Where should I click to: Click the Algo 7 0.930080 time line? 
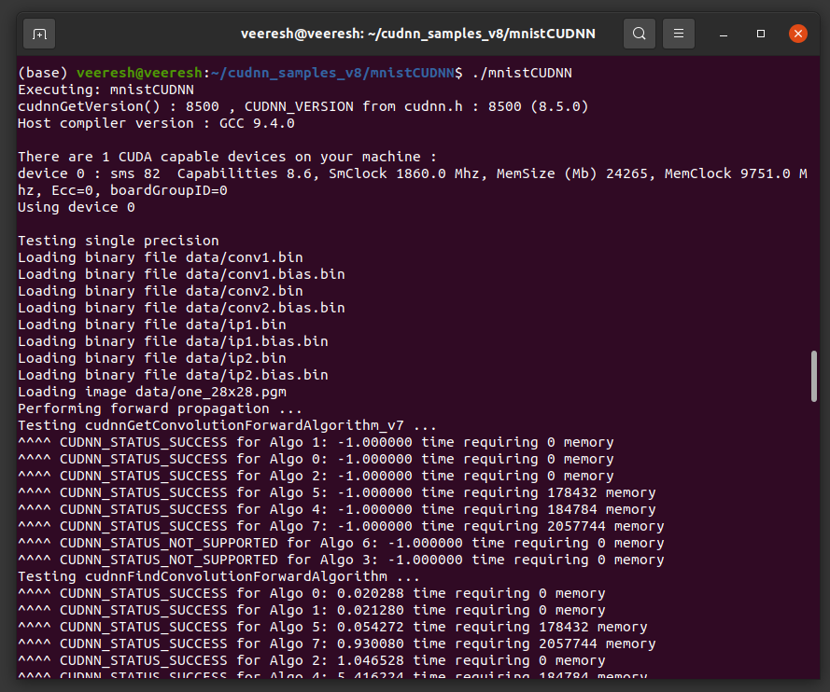click(x=337, y=644)
